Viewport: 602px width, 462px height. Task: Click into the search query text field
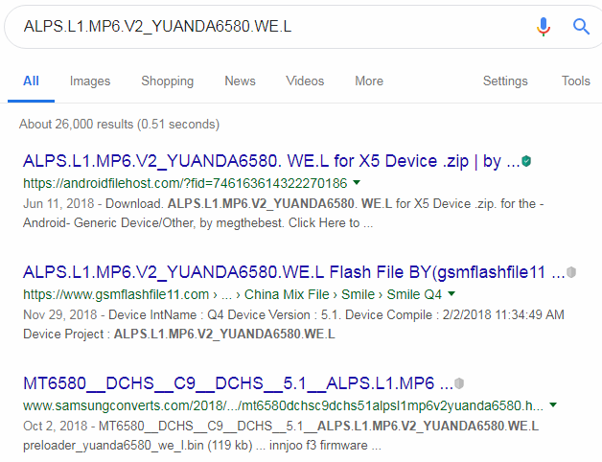(x=268, y=27)
